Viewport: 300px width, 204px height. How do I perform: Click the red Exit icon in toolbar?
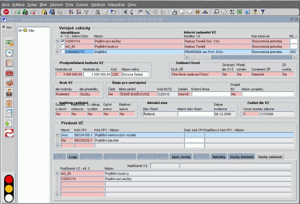(x=6, y=12)
